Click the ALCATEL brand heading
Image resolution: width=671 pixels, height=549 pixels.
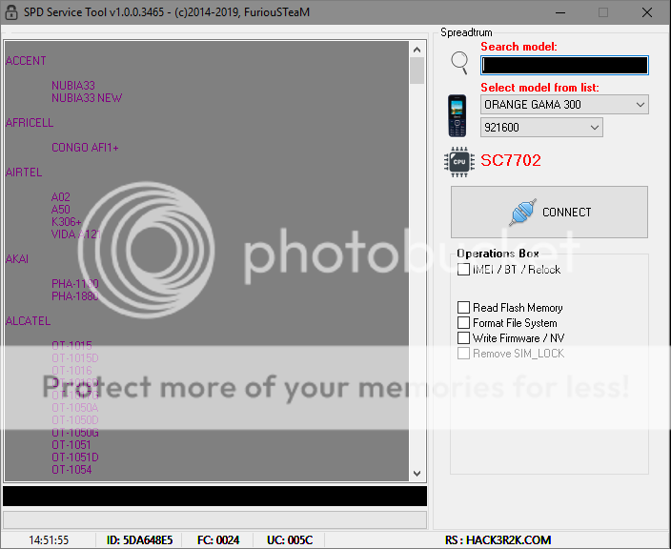(x=28, y=321)
